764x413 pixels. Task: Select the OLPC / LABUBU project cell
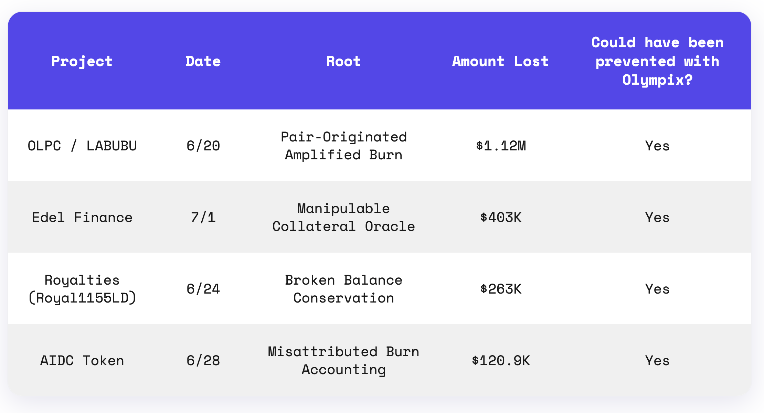click(82, 146)
